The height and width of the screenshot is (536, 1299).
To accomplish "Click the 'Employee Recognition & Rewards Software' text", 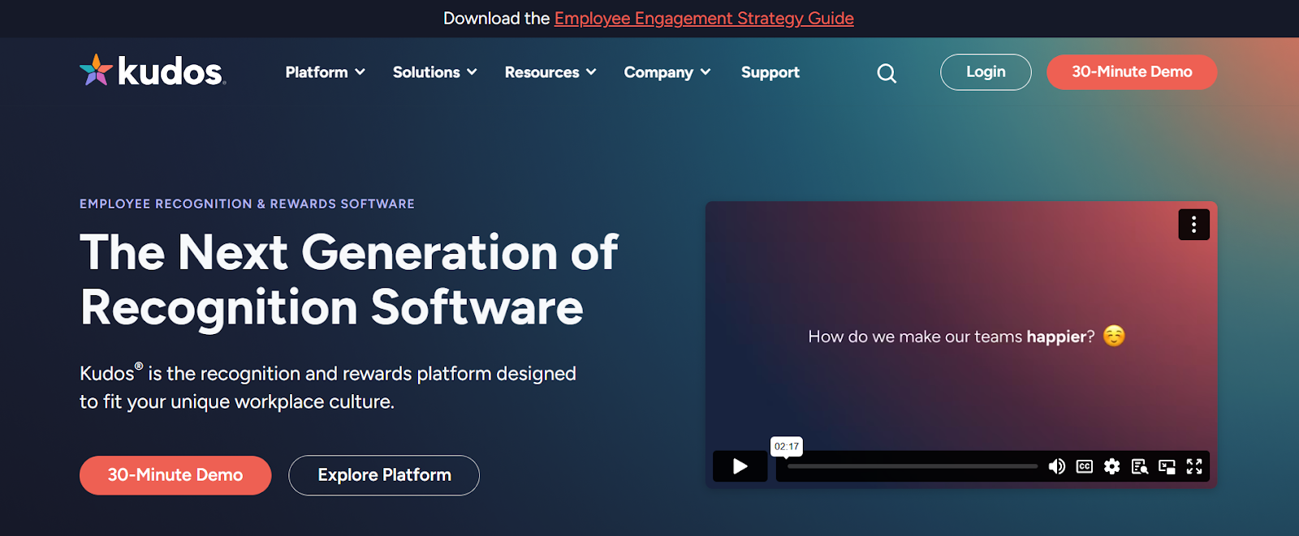I will 247,204.
